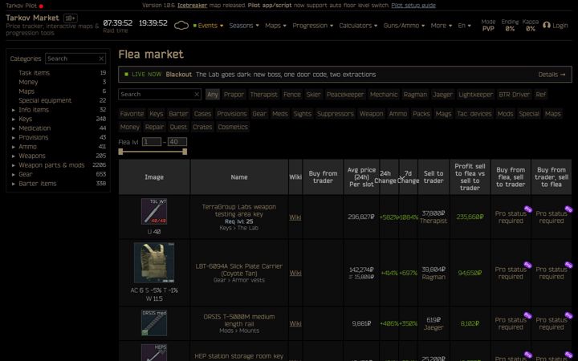578x361 pixels.
Task: Select the Any trader filter
Action: 212,95
